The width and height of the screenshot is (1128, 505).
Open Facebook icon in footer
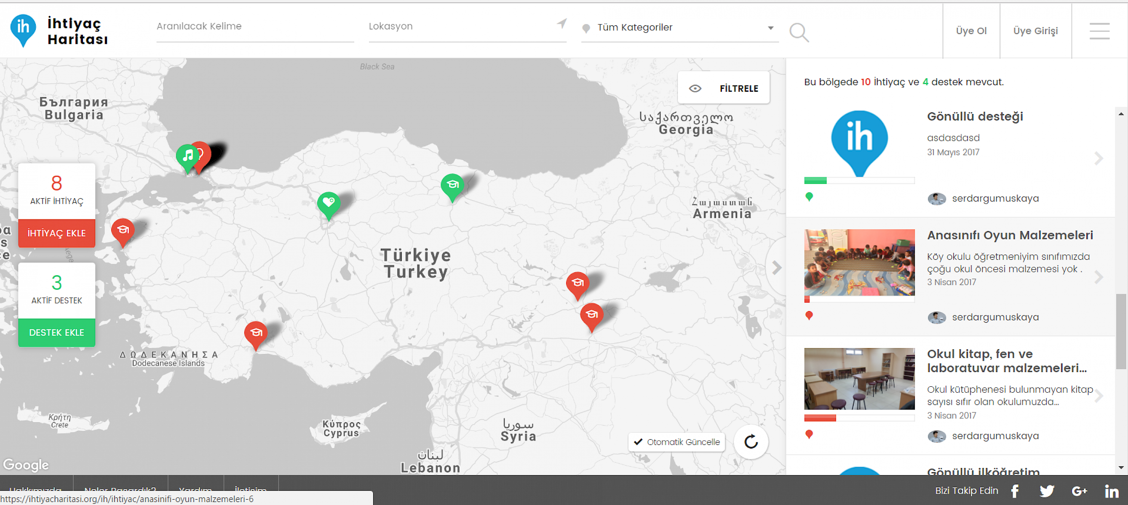[x=1015, y=491]
